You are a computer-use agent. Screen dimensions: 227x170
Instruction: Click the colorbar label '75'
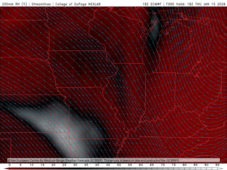174,165
